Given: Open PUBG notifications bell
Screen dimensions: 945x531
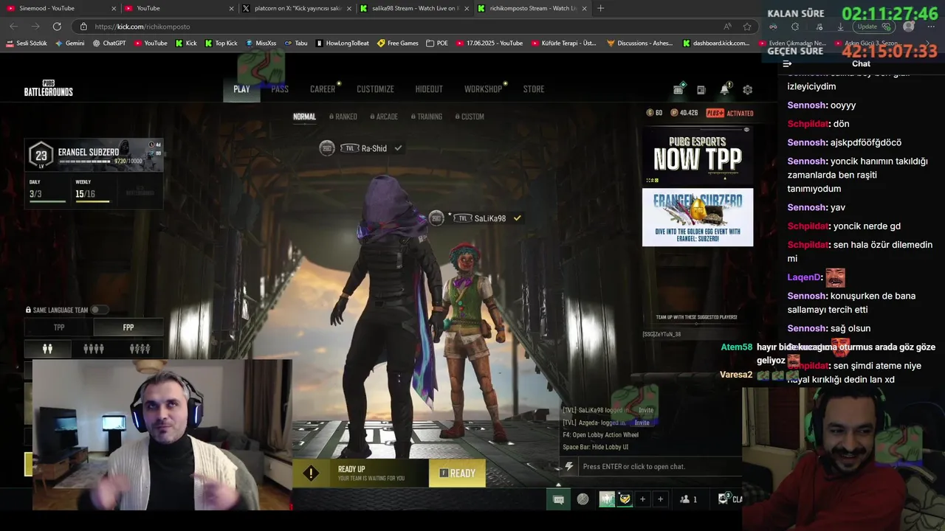Looking at the screenshot, I should coord(725,89).
